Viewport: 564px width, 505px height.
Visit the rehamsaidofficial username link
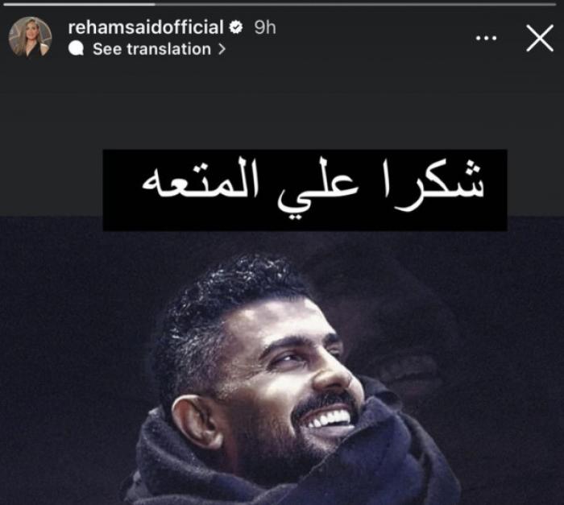146,27
